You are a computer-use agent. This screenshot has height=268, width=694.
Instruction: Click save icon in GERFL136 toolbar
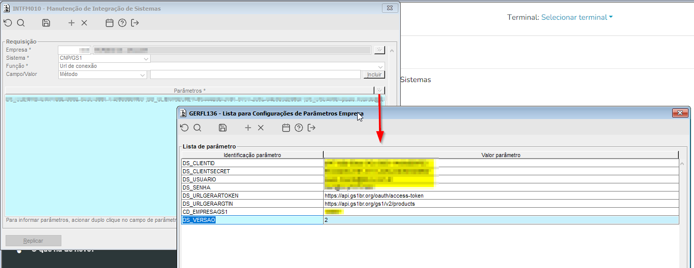coord(223,128)
